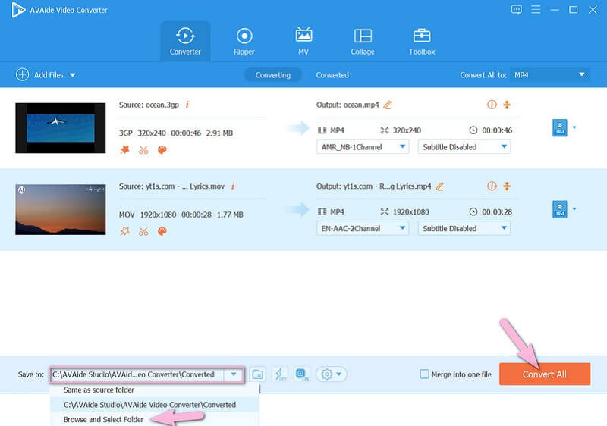
Task: Click the Save to path field
Action: pos(137,374)
